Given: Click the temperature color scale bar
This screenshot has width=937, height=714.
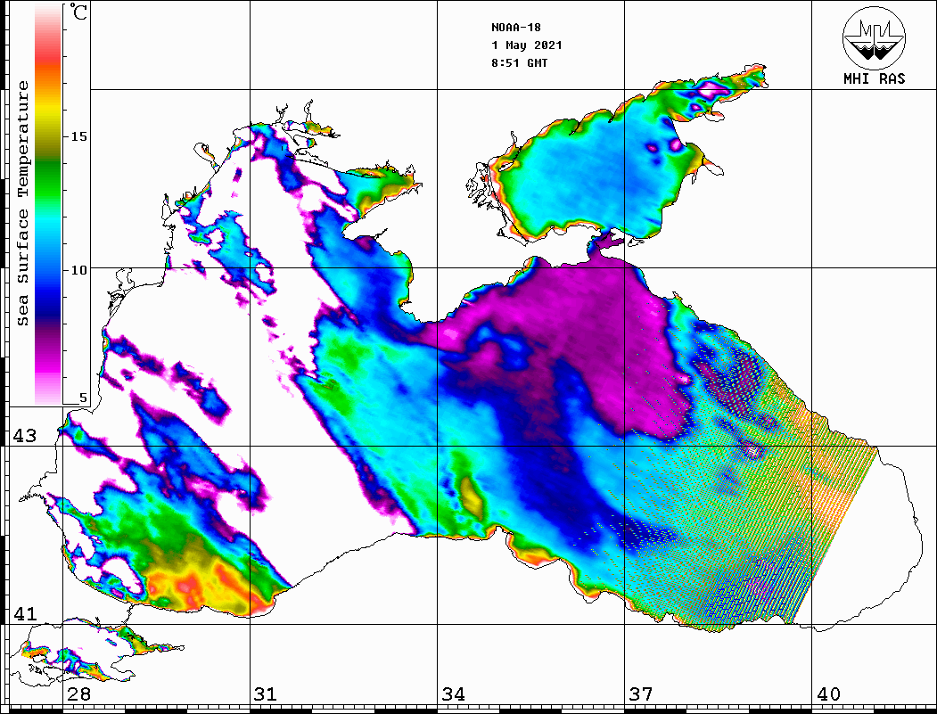Looking at the screenshot, I should [x=48, y=205].
